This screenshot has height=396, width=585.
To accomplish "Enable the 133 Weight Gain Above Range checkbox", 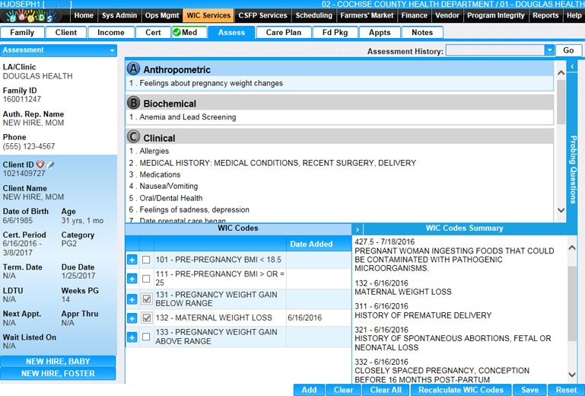I will [x=146, y=337].
